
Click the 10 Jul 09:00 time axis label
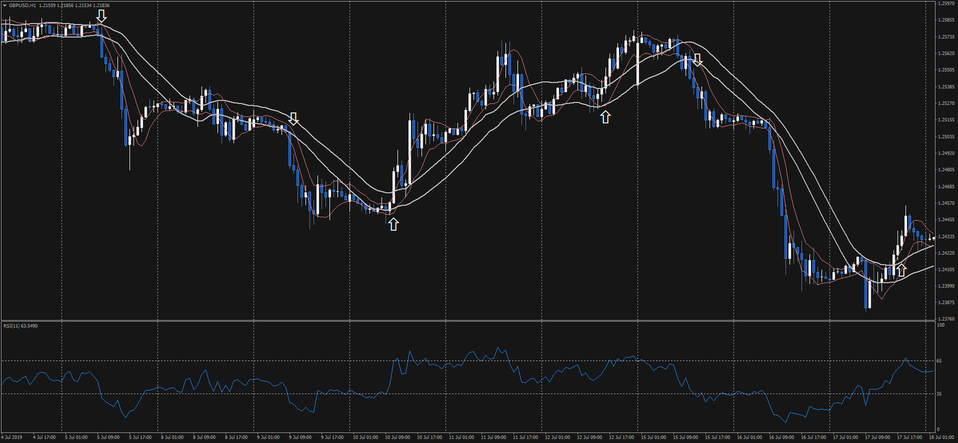click(397, 437)
